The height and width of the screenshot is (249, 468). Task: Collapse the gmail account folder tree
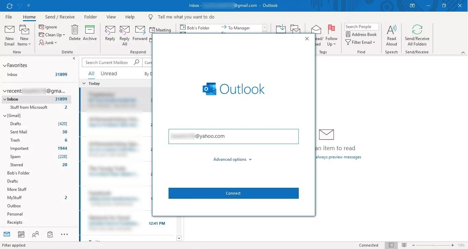click(x=4, y=91)
